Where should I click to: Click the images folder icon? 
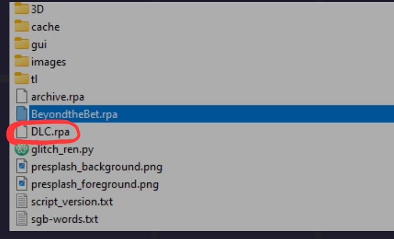pyautogui.click(x=22, y=61)
